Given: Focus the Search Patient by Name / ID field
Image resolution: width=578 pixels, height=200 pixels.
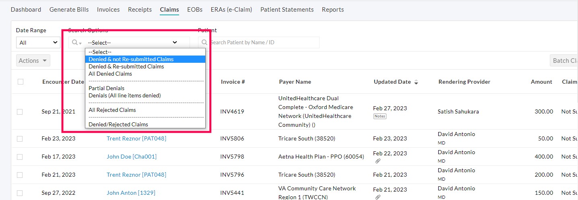Looking at the screenshot, I should [x=262, y=42].
